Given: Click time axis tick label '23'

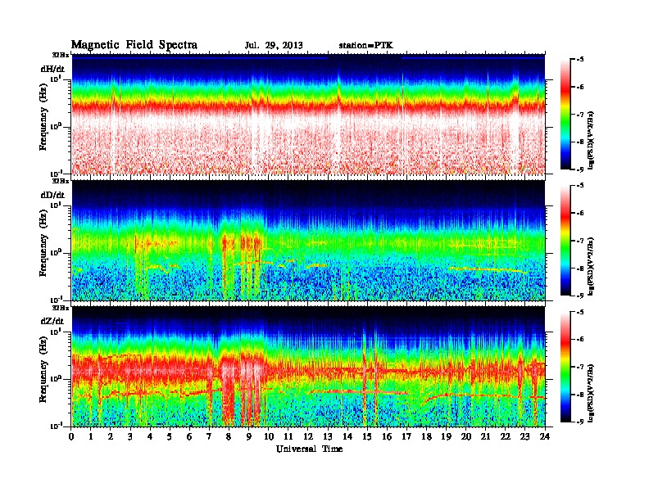Looking at the screenshot, I should coord(525,436).
